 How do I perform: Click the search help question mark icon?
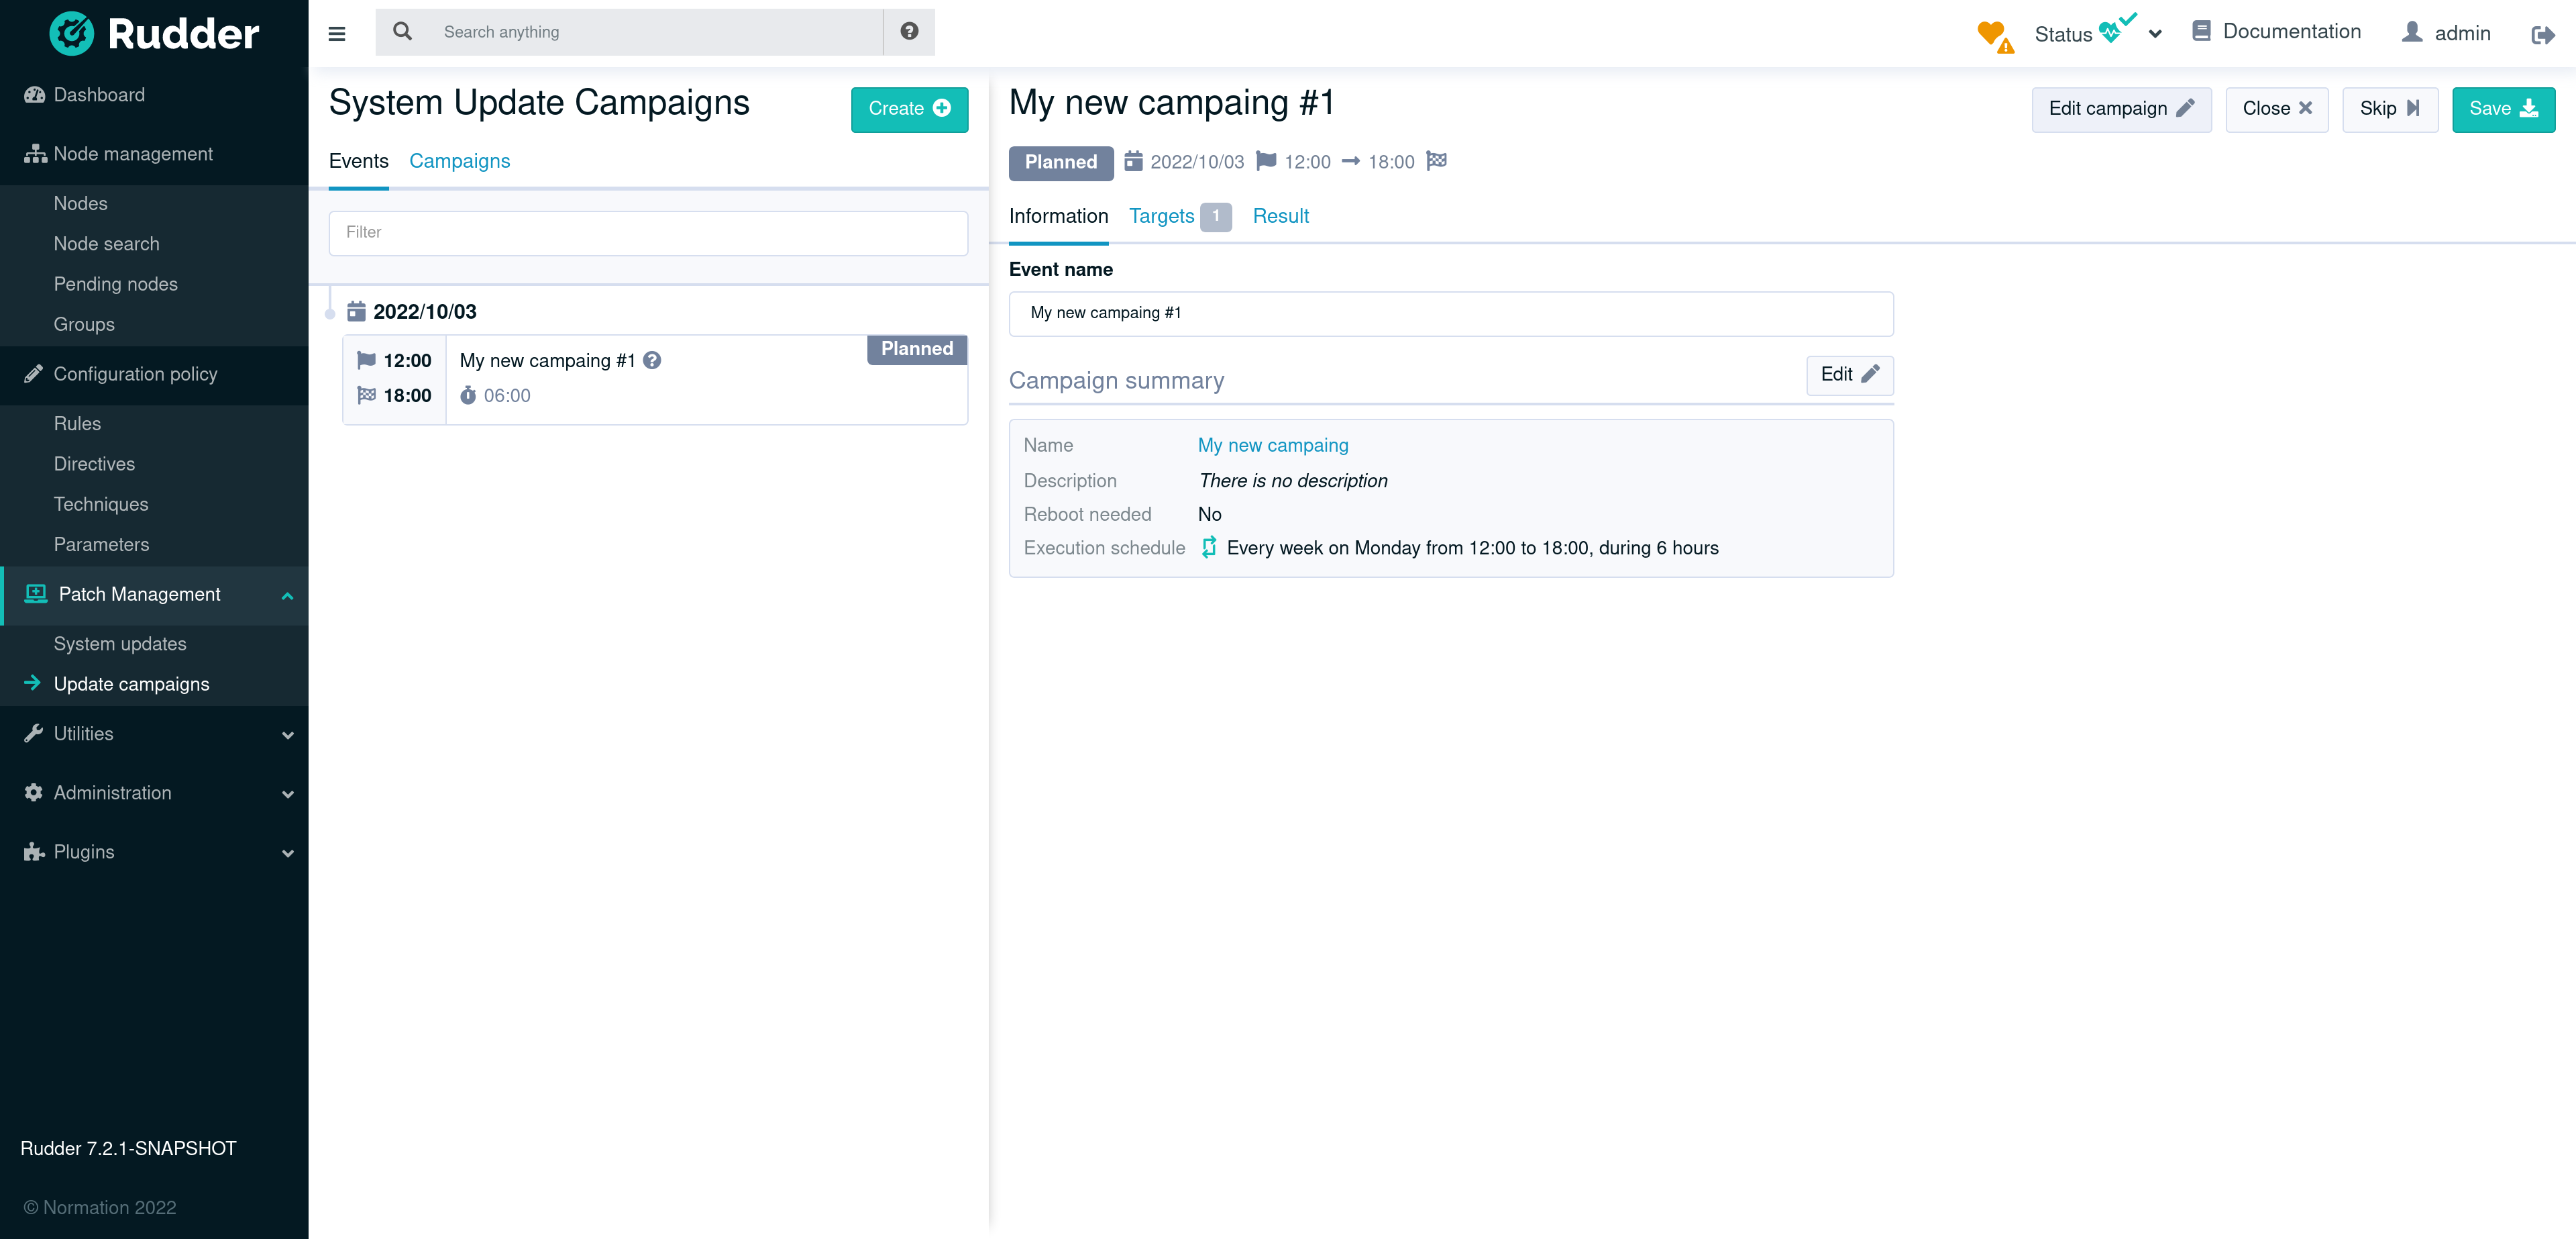(908, 32)
